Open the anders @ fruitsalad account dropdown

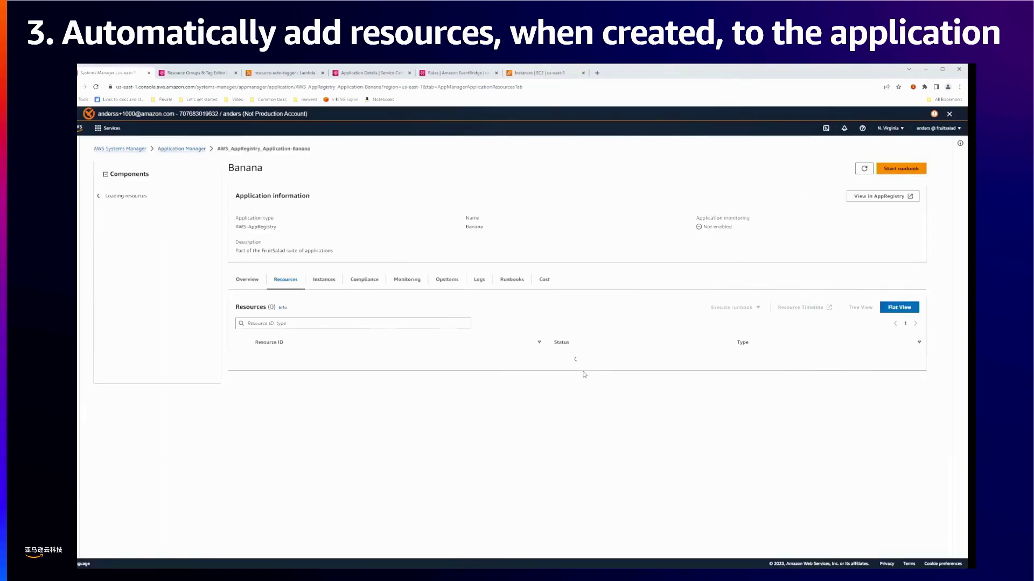[939, 128]
